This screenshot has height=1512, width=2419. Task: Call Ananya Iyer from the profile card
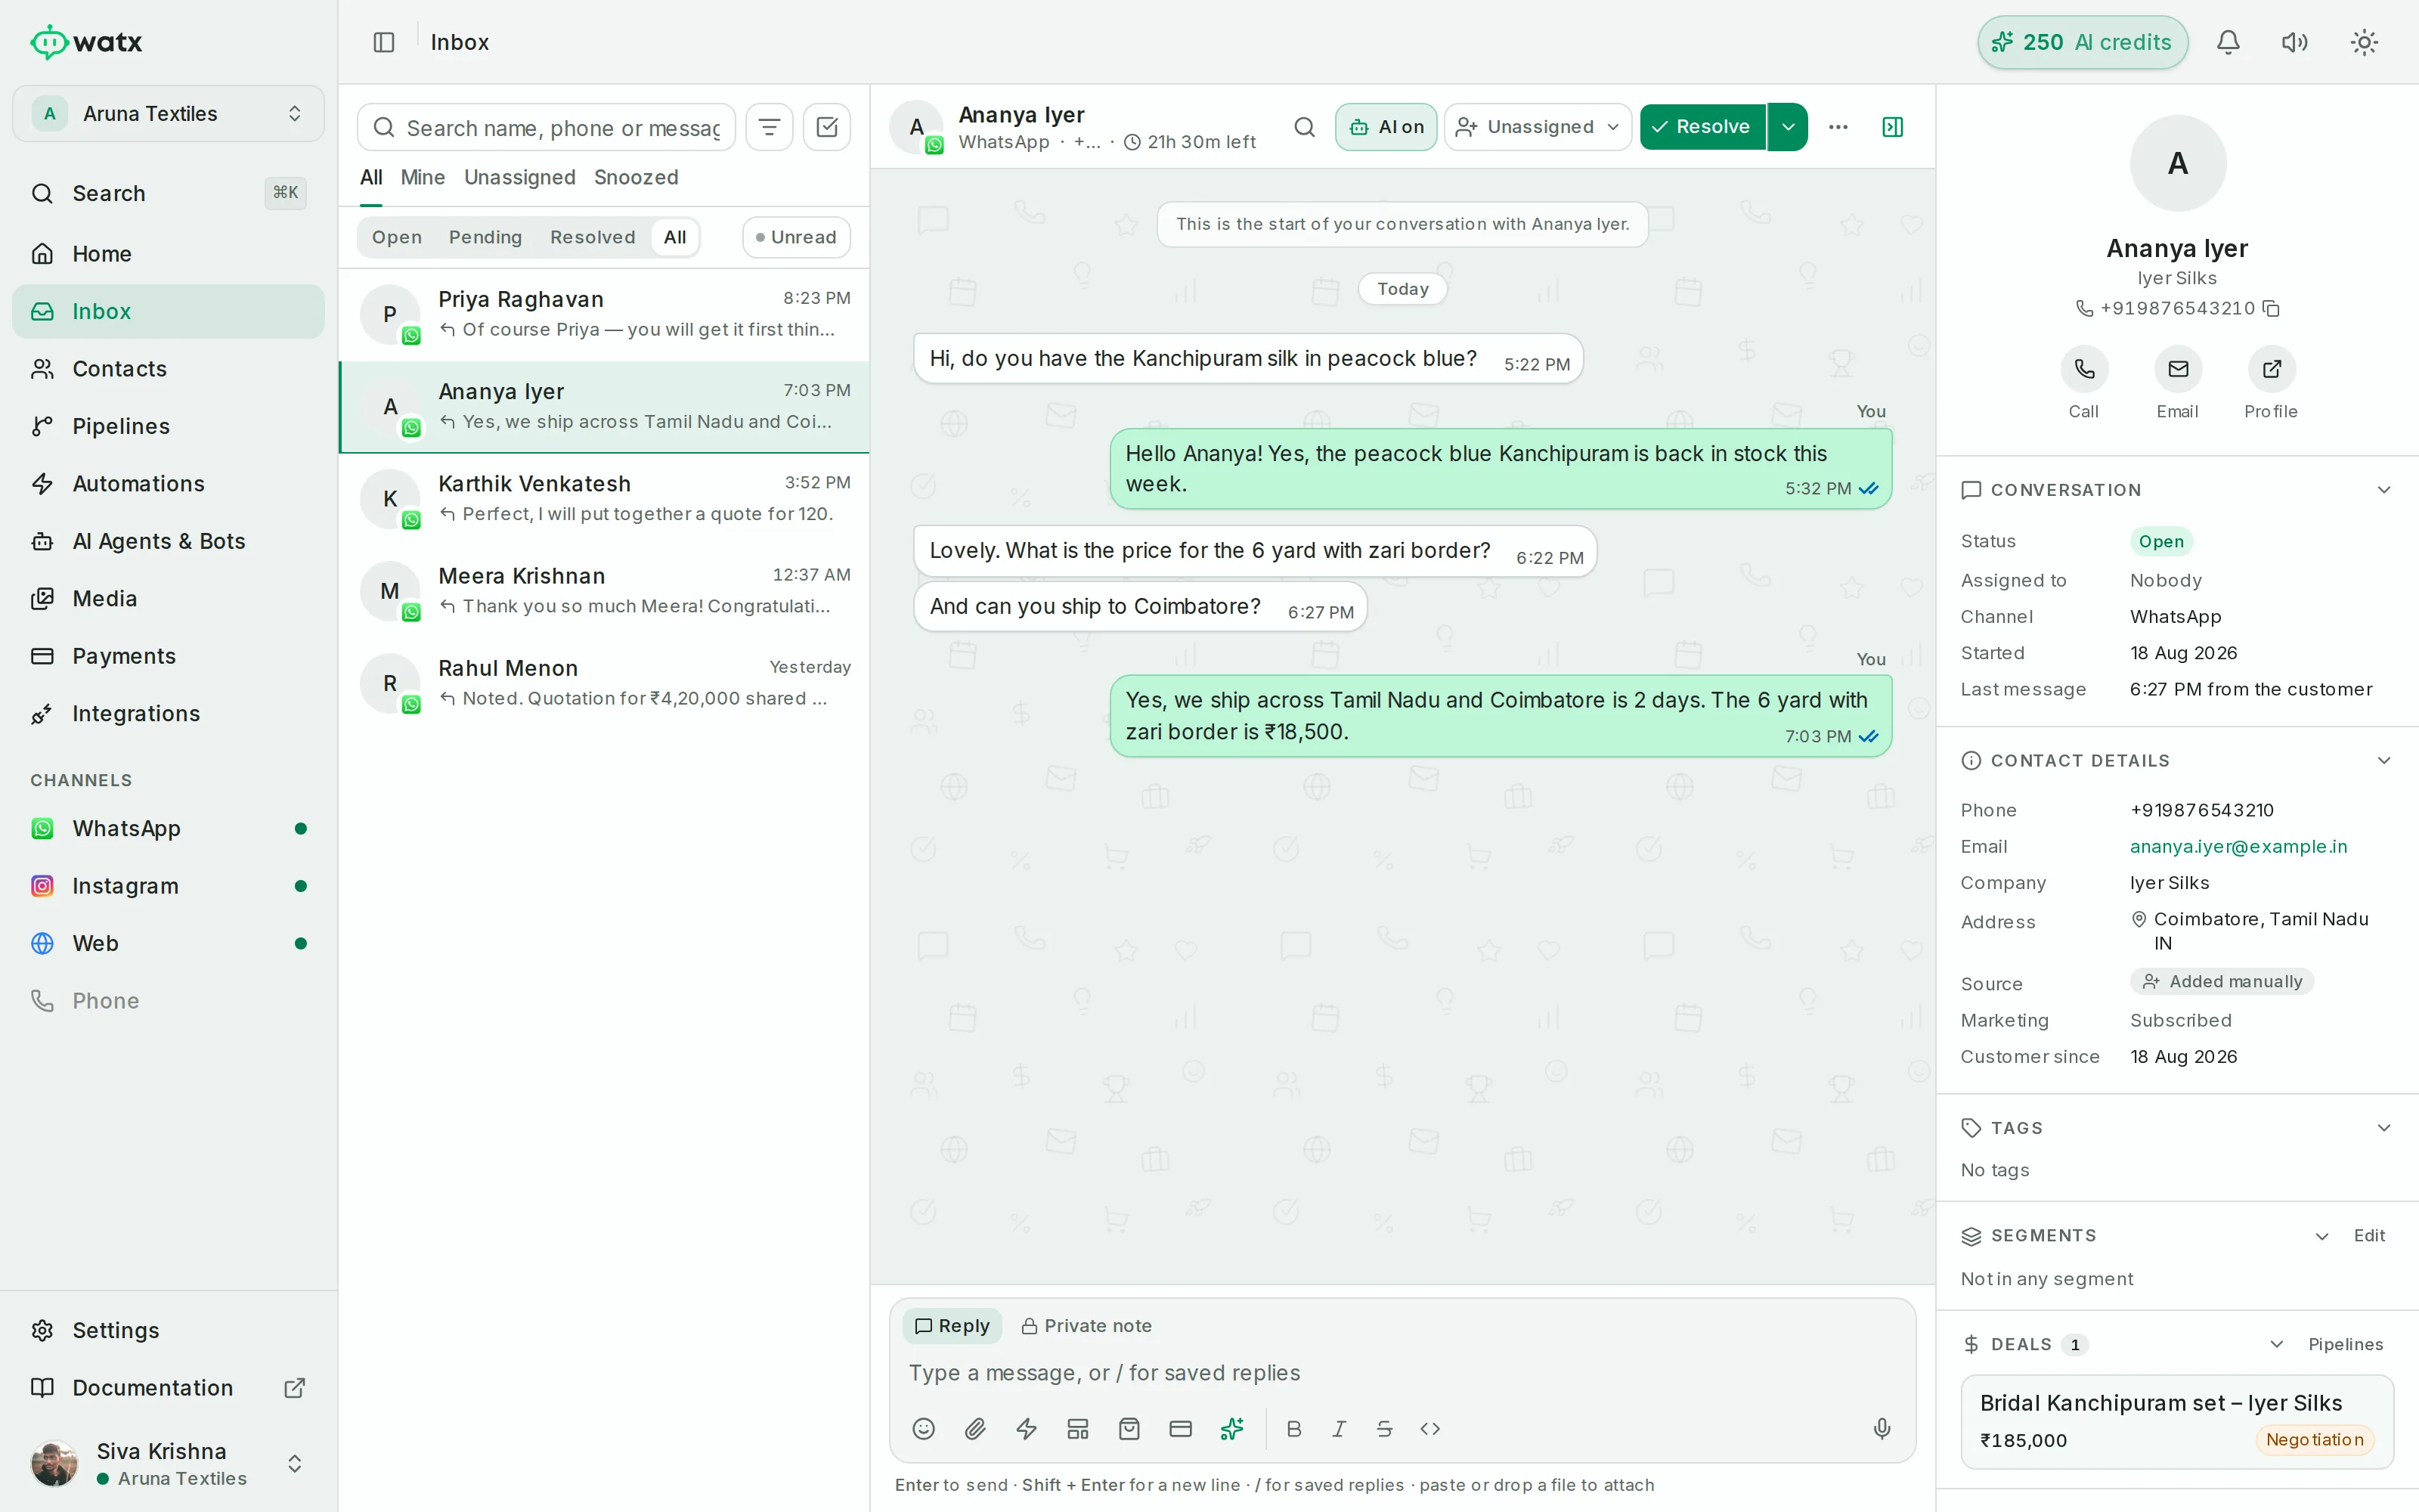(x=2084, y=369)
